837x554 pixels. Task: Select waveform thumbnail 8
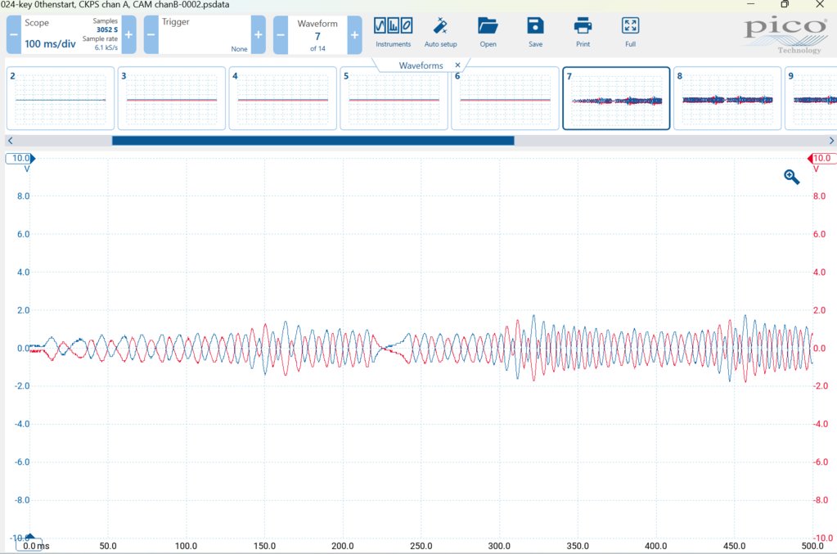(727, 98)
